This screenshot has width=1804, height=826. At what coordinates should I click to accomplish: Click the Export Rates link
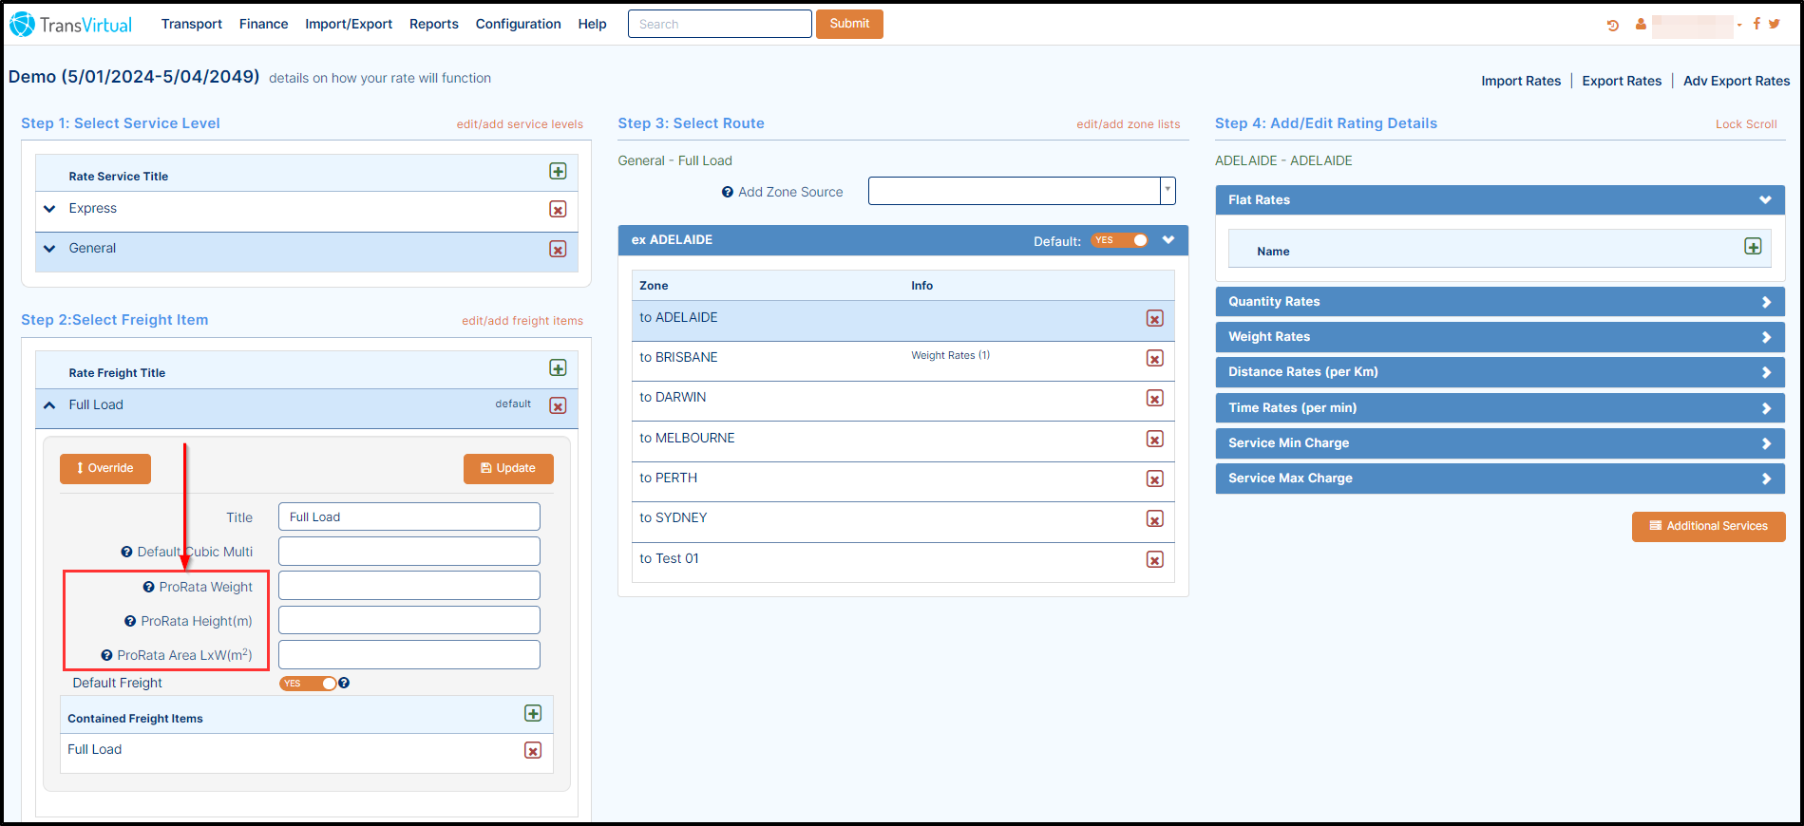tap(1622, 81)
